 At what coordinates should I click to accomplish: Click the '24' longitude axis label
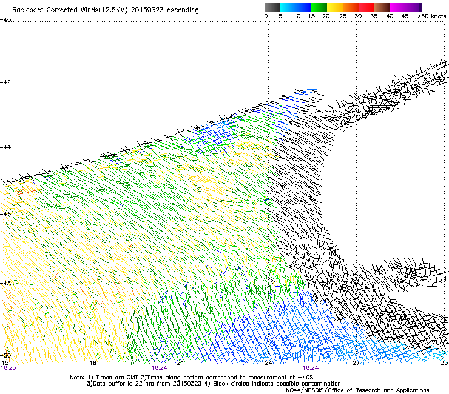268,363
